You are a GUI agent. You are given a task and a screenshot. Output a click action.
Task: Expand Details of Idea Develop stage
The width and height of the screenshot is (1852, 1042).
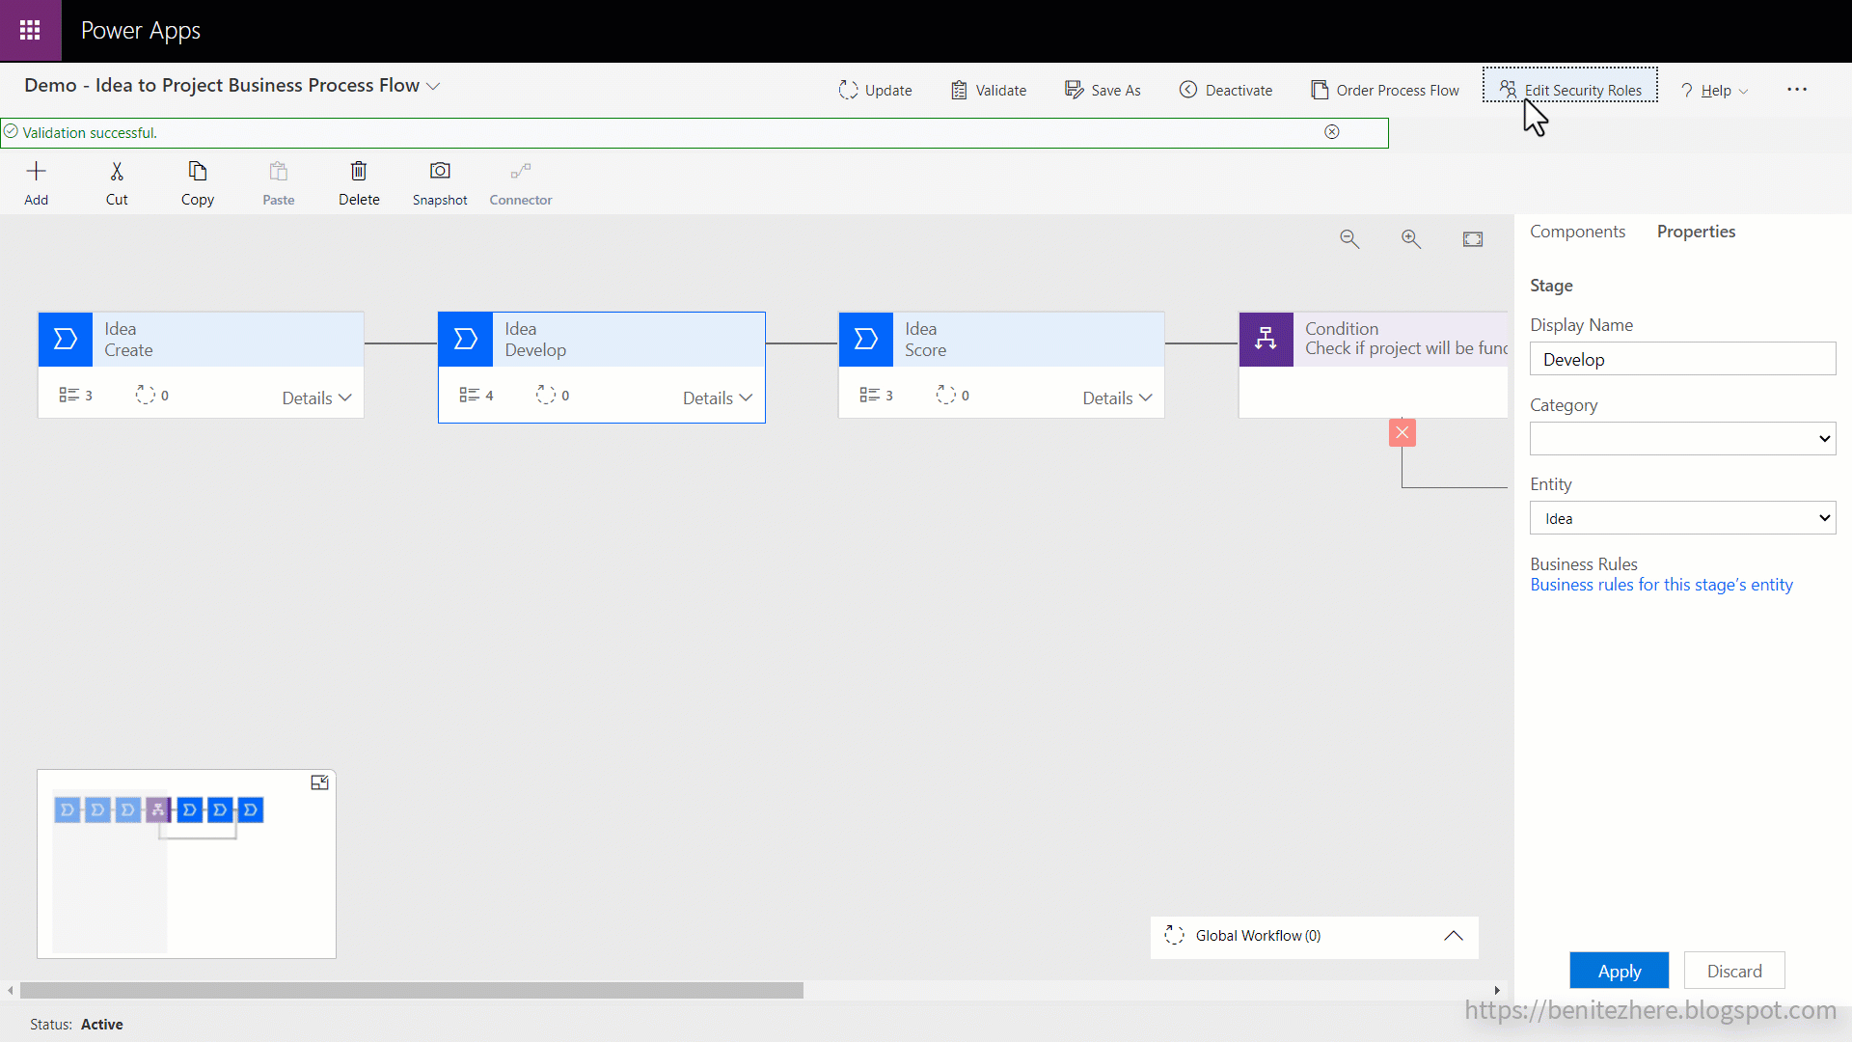(717, 398)
